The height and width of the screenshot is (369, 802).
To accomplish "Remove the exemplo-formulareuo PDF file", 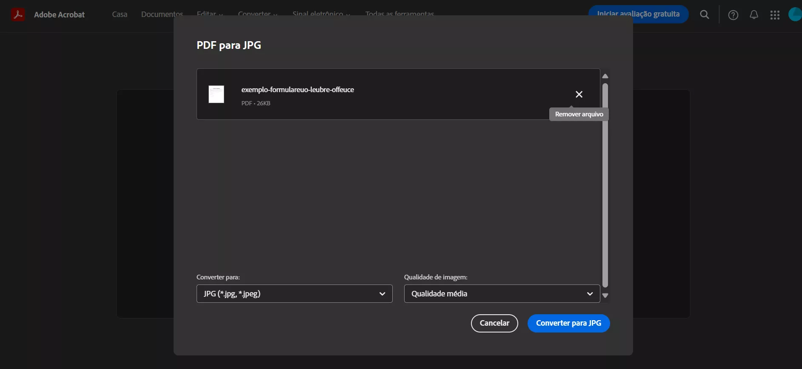I will click(579, 94).
